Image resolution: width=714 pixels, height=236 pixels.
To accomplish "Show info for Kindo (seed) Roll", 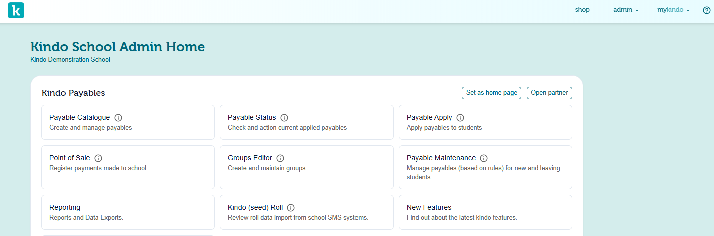I will coord(291,208).
